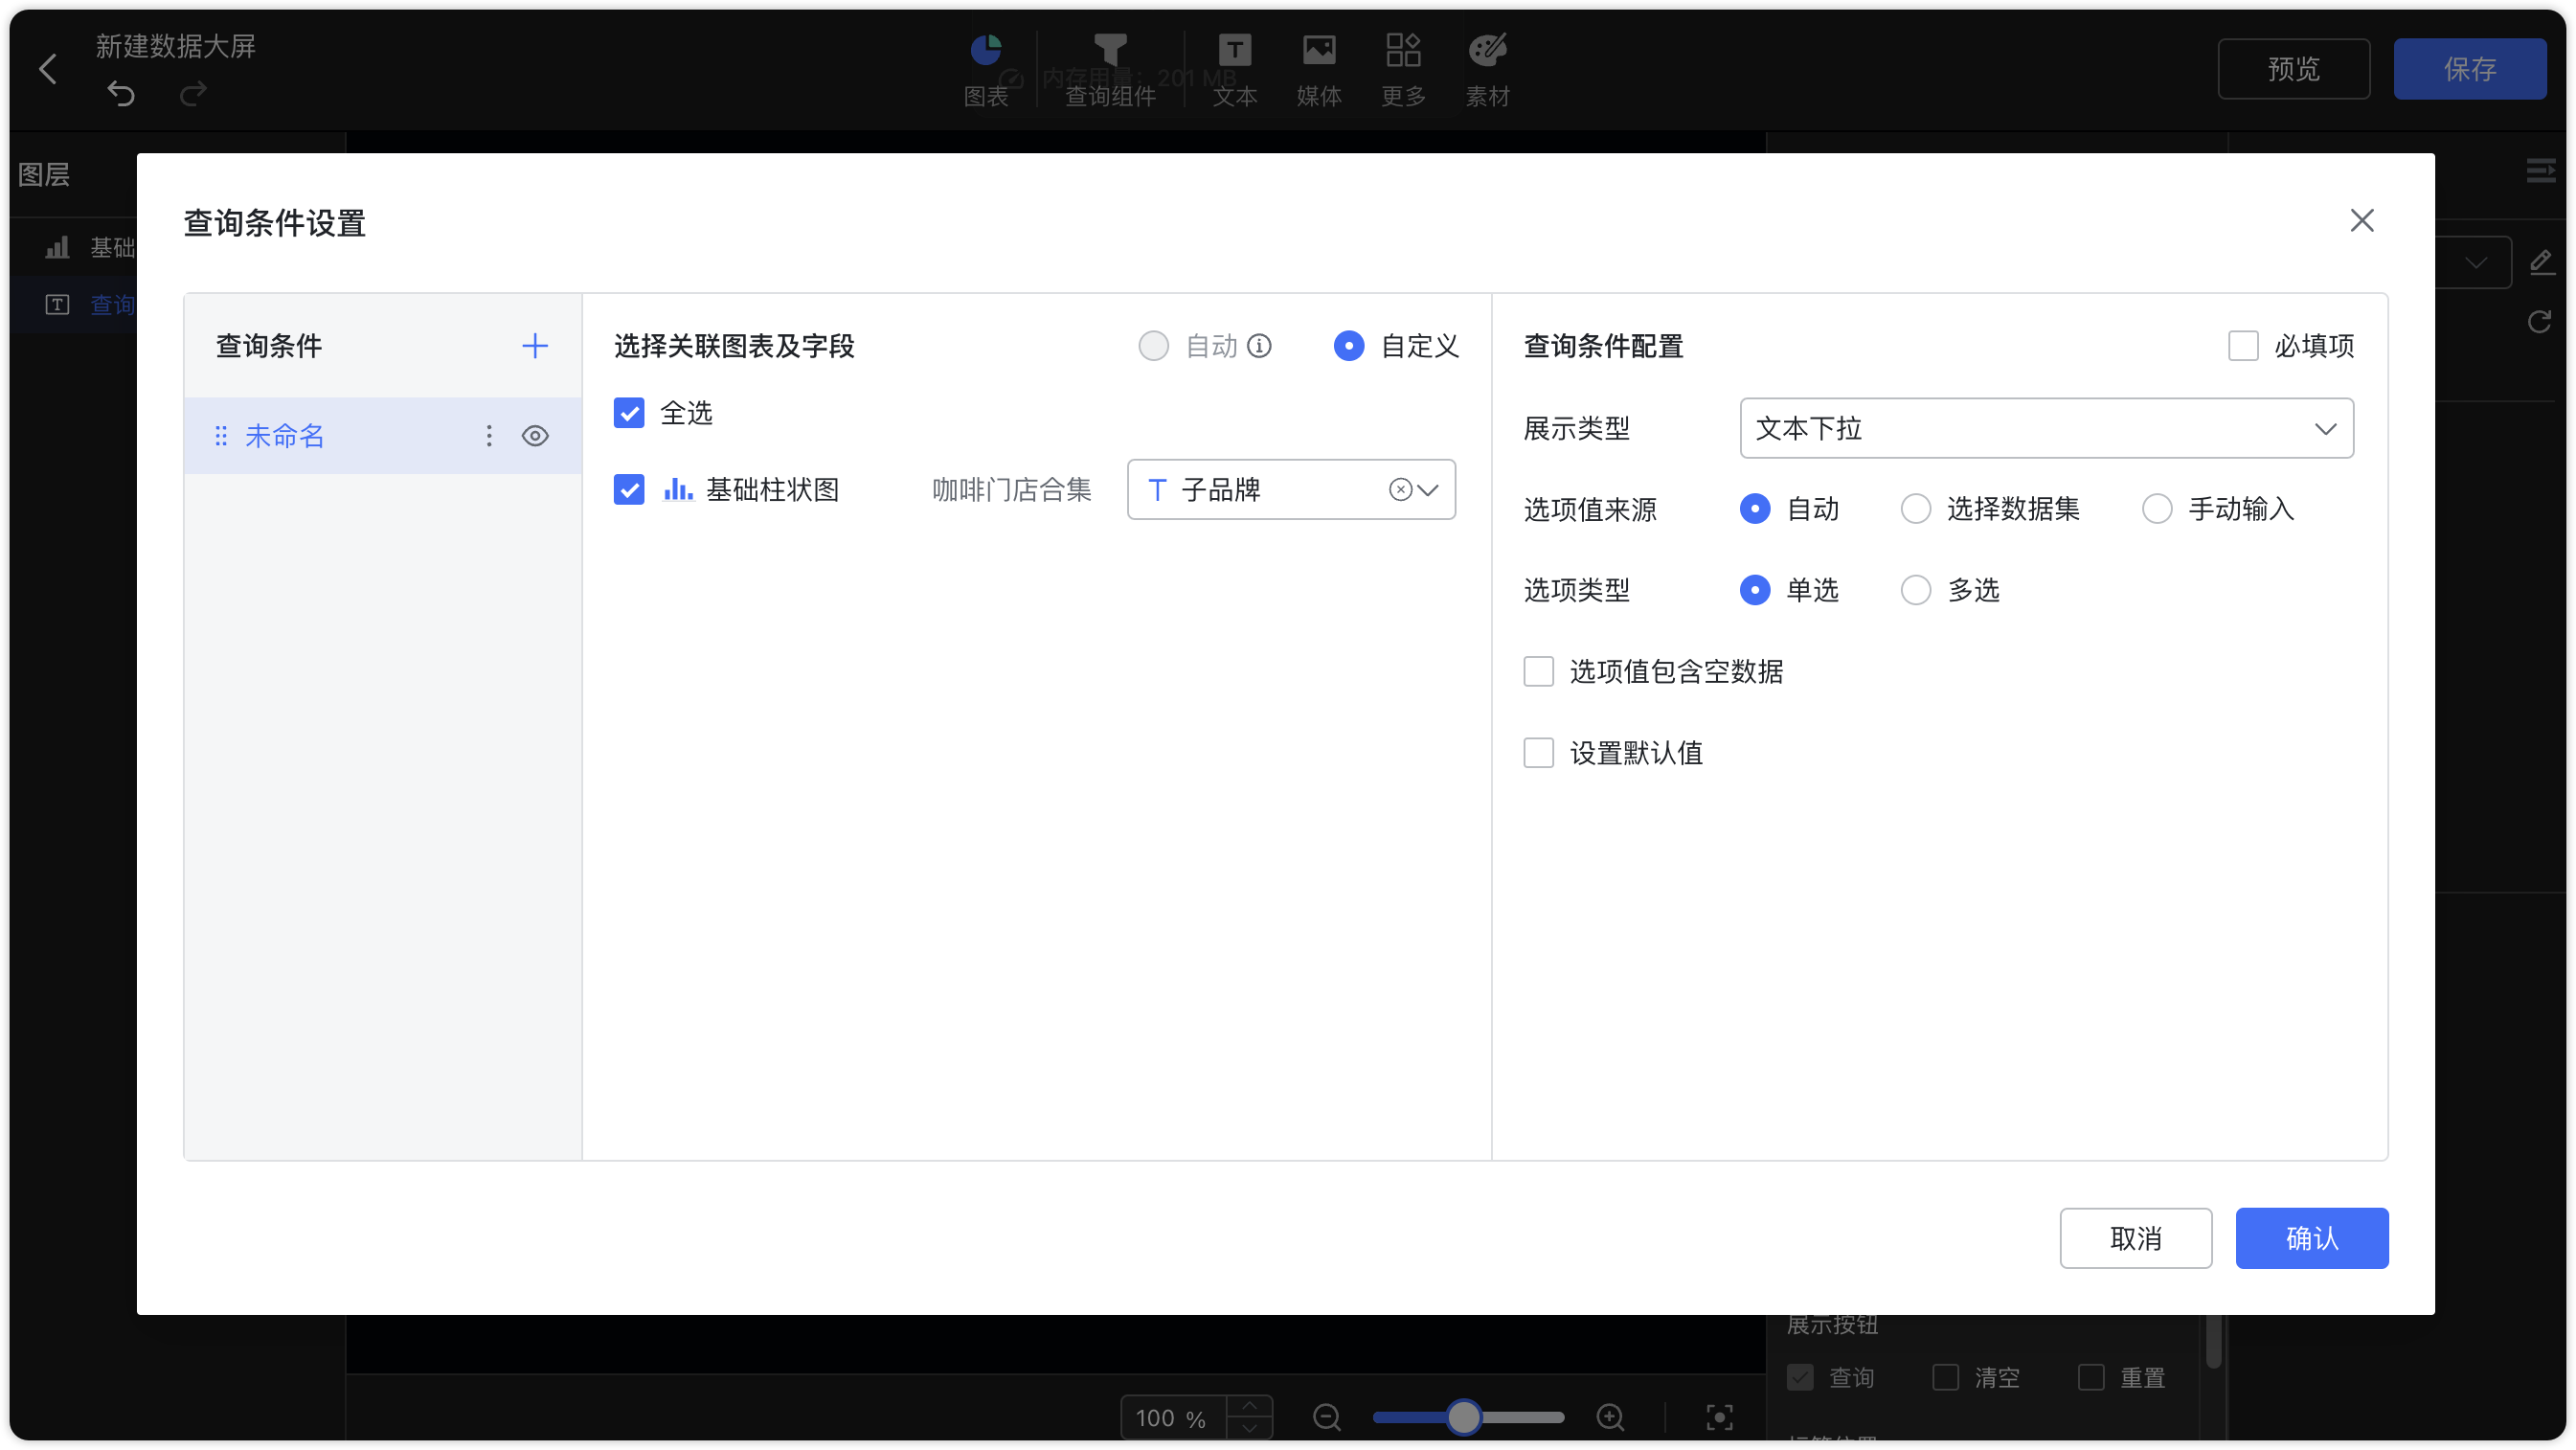
Task: Open the 素材 materials palette
Action: [1488, 70]
